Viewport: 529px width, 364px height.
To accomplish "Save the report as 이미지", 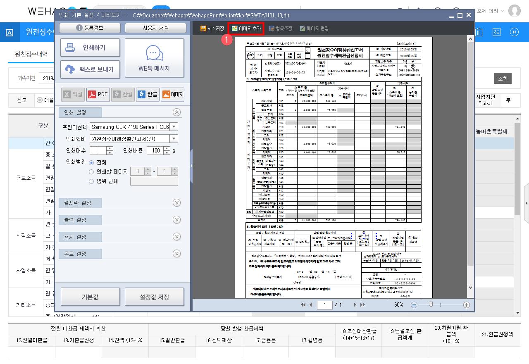I will (x=172, y=94).
